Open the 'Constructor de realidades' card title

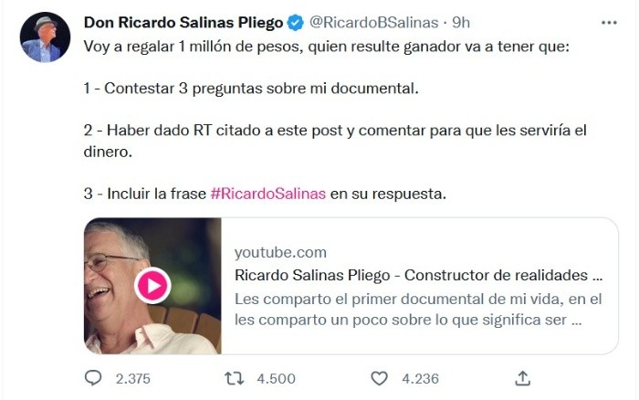418,275
